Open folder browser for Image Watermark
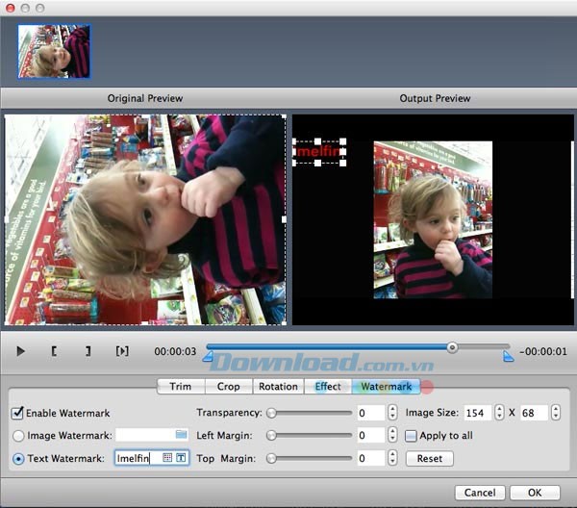The image size is (577, 508). click(181, 436)
